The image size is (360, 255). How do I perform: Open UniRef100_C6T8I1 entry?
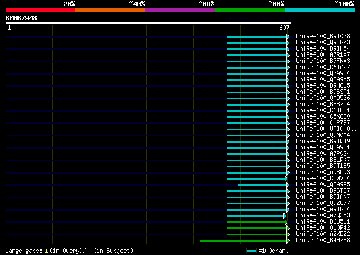tap(323, 111)
